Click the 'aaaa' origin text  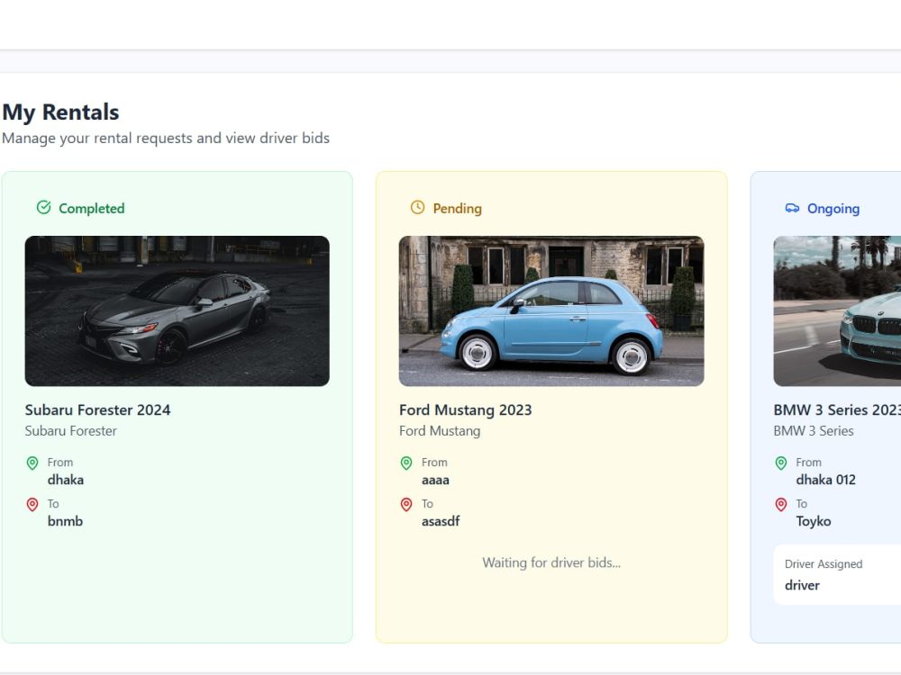click(x=435, y=481)
